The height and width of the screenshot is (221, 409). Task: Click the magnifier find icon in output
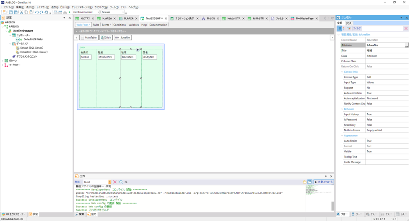point(121,182)
